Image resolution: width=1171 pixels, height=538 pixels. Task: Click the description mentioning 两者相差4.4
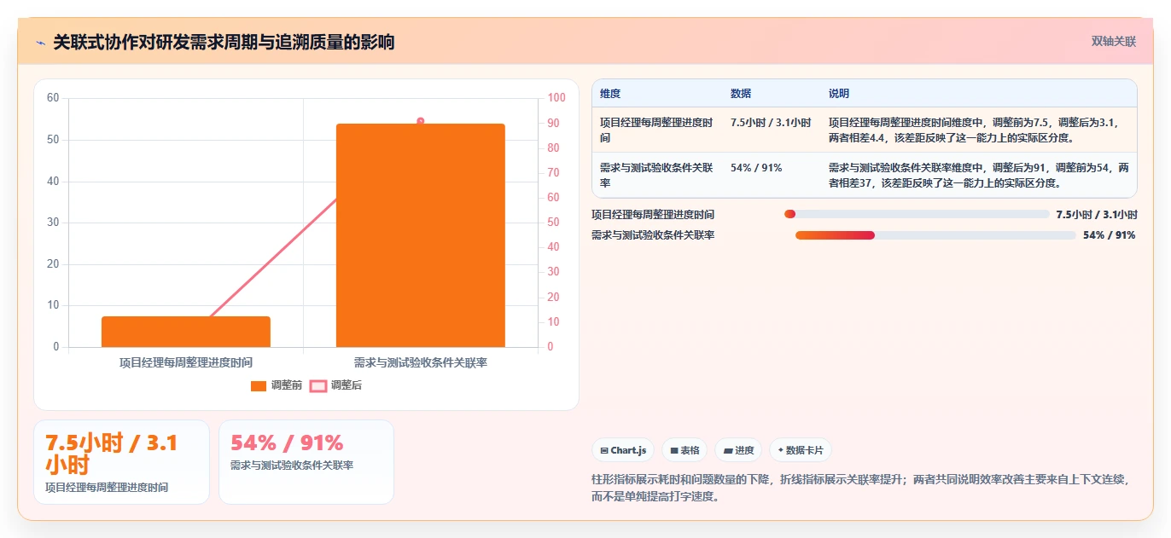click(x=974, y=130)
